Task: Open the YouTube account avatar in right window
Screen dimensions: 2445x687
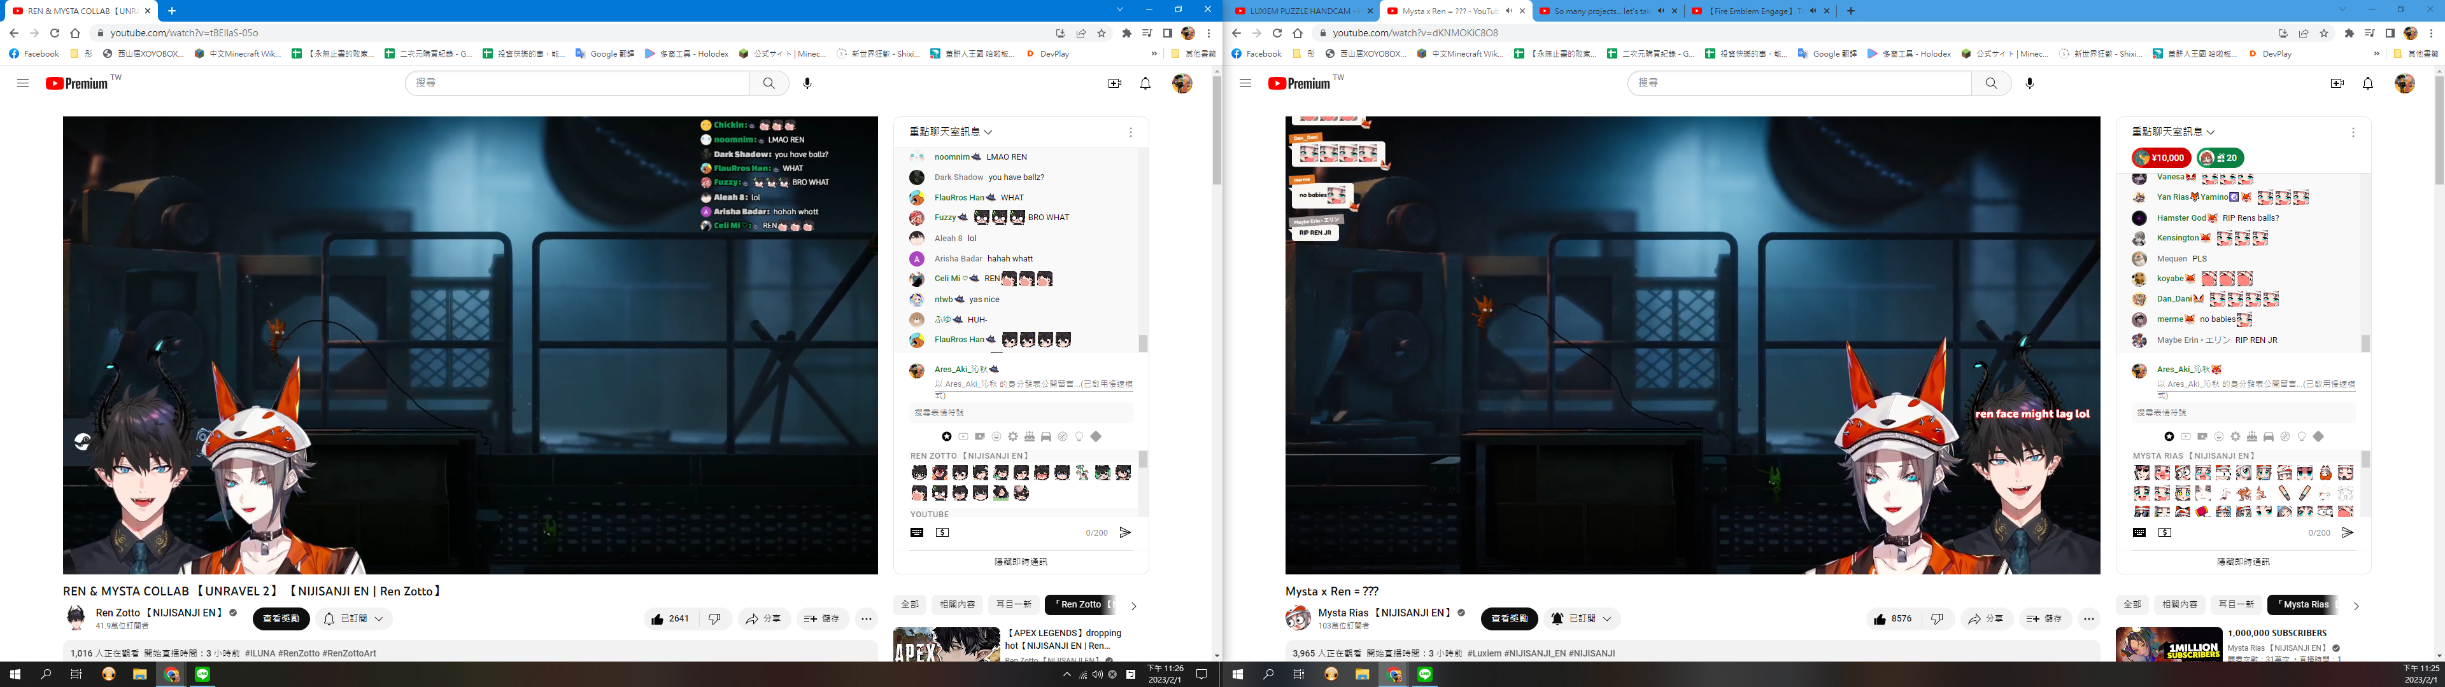Action: [x=2404, y=83]
